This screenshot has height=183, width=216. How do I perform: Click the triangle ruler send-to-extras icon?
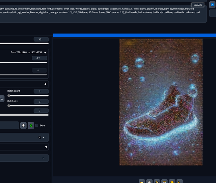[x=180, y=182]
